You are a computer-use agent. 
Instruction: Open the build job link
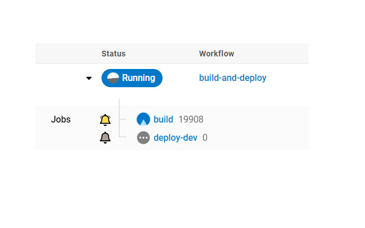[x=163, y=119]
